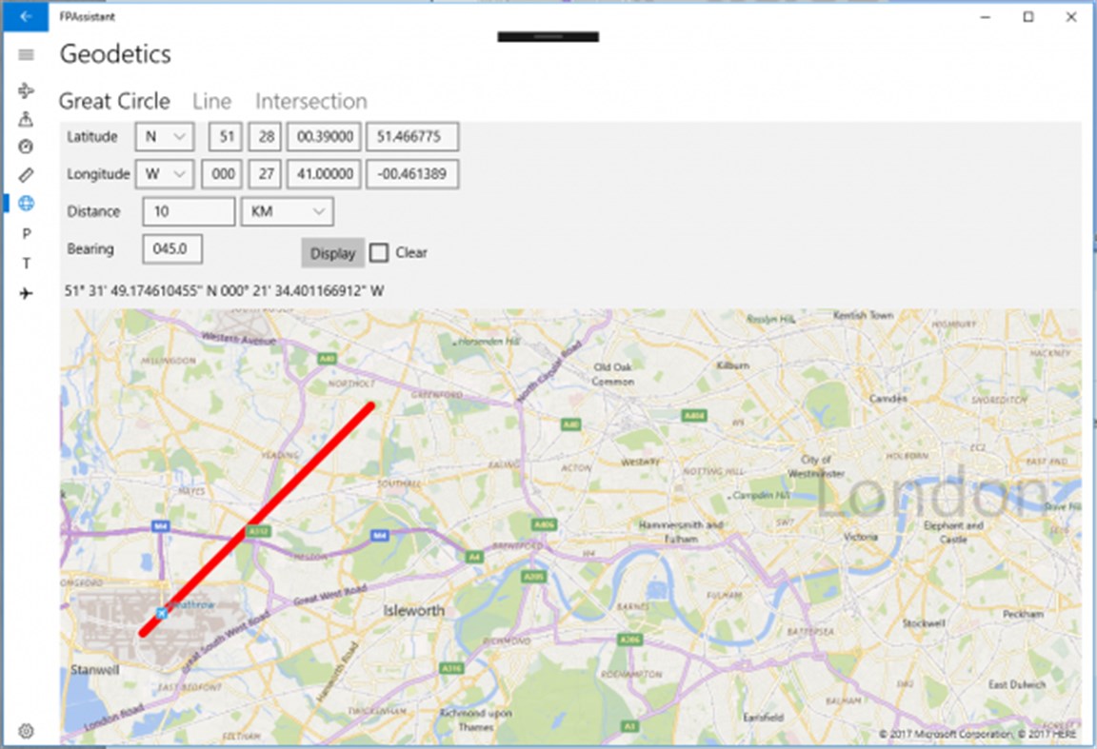The height and width of the screenshot is (749, 1097).
Task: Open the P sidebar item
Action: click(x=26, y=234)
